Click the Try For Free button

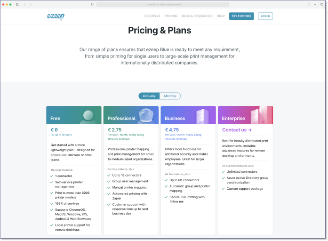(x=241, y=16)
